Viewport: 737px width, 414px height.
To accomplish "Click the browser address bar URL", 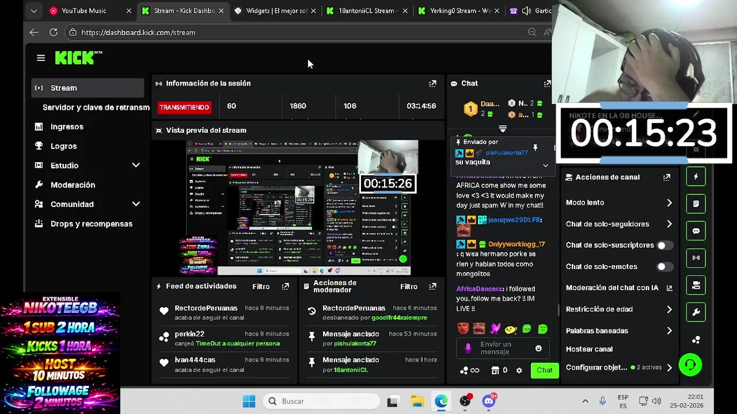I will click(x=138, y=33).
